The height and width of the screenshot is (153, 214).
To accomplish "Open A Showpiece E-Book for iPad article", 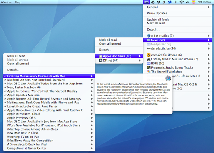I will 49,144.
